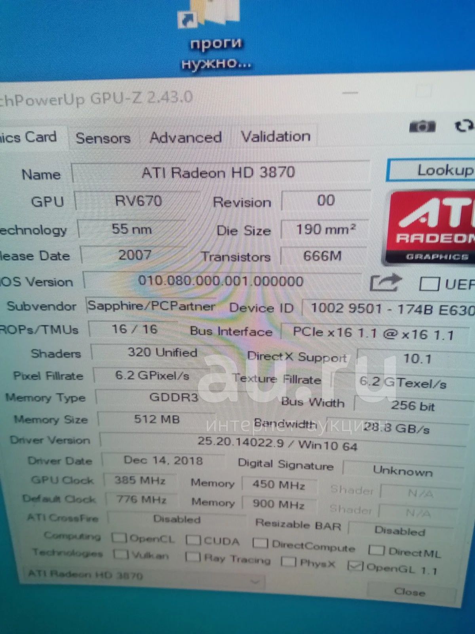Screen dimensions: 475x634
Task: Minimize the GPU-Z window
Action: (x=350, y=94)
